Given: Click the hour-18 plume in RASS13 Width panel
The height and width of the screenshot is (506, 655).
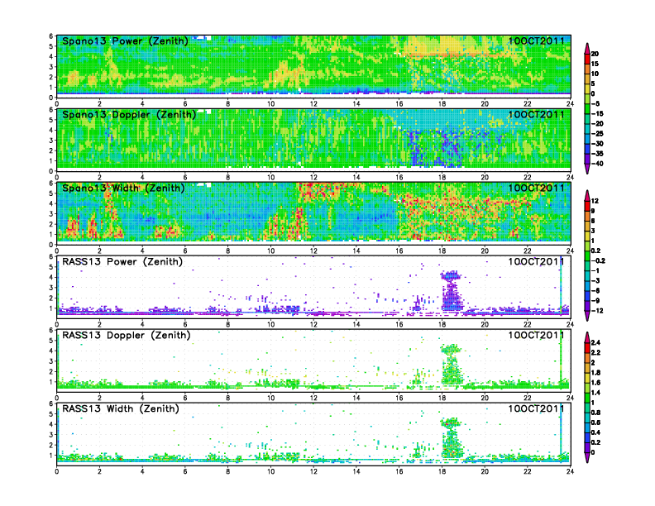Looking at the screenshot, I should pos(452,437).
